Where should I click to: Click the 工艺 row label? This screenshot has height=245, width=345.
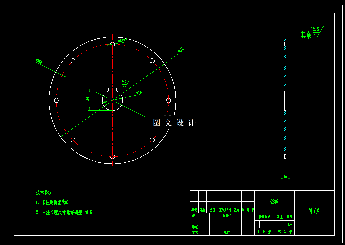click(x=195, y=232)
